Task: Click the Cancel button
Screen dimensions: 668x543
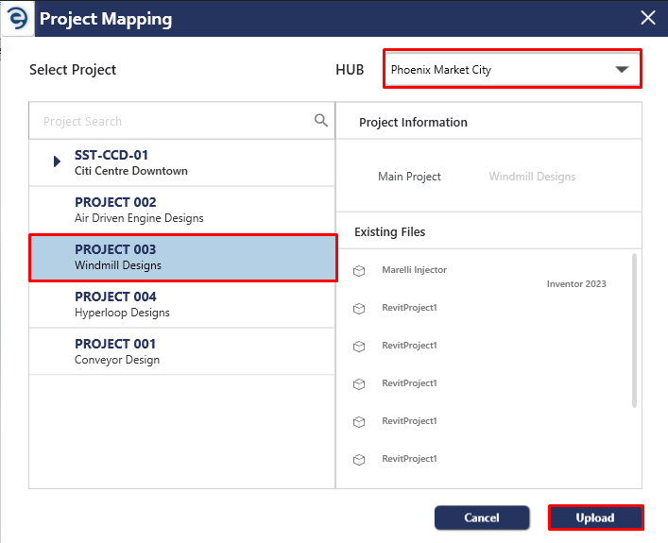Action: pyautogui.click(x=482, y=518)
